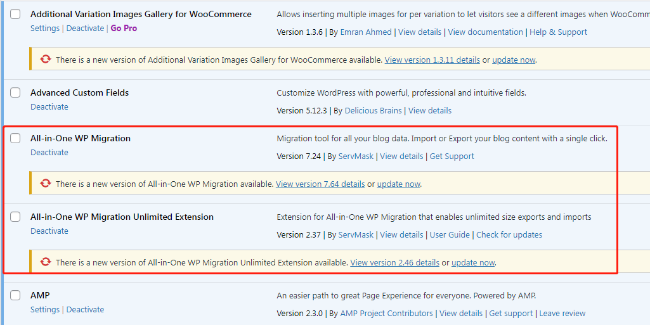This screenshot has height=325, width=650.
Task: Open View documentation link
Action: point(485,32)
